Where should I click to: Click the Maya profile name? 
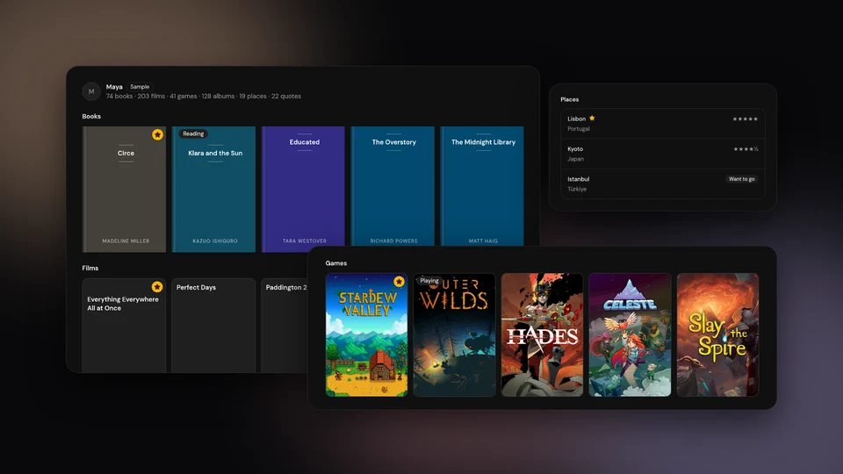click(x=114, y=87)
